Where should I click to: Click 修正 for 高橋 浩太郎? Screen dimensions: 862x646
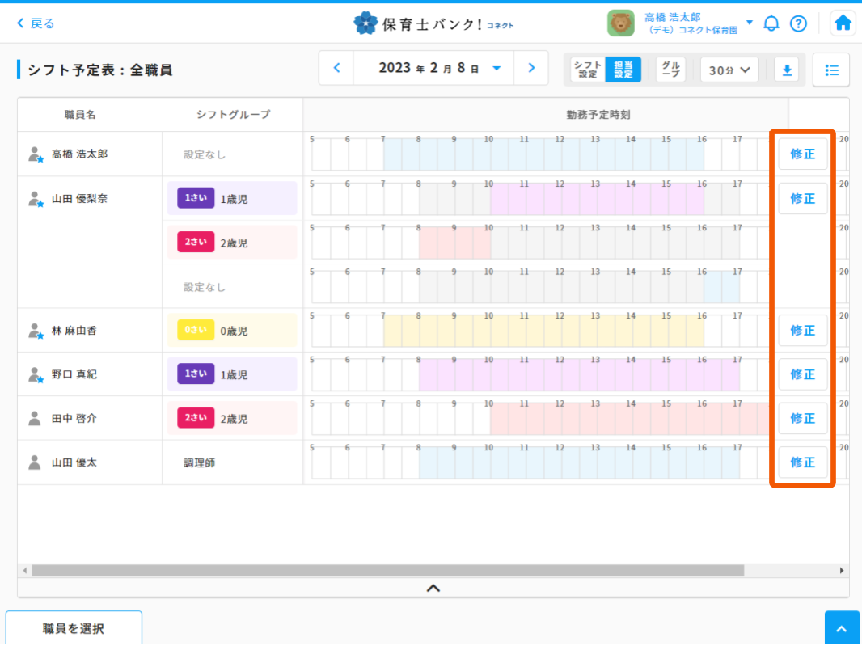pos(802,154)
